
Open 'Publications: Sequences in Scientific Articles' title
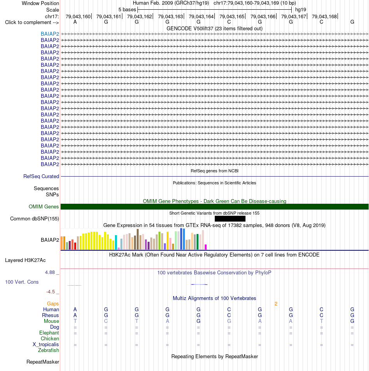coord(214,183)
